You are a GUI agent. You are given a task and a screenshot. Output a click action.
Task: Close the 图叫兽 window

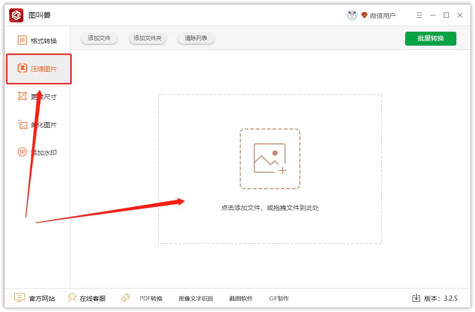(x=460, y=15)
